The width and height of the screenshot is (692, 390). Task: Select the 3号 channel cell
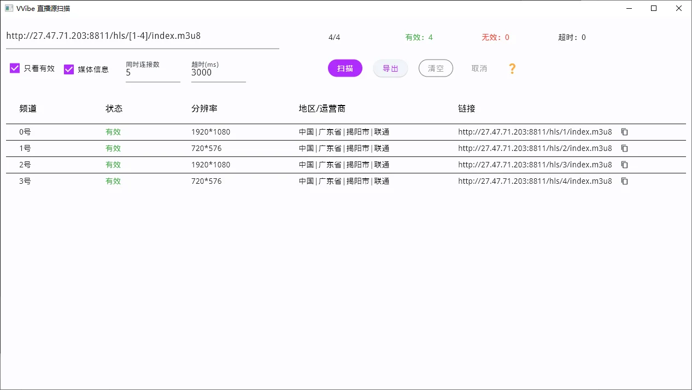coord(25,181)
